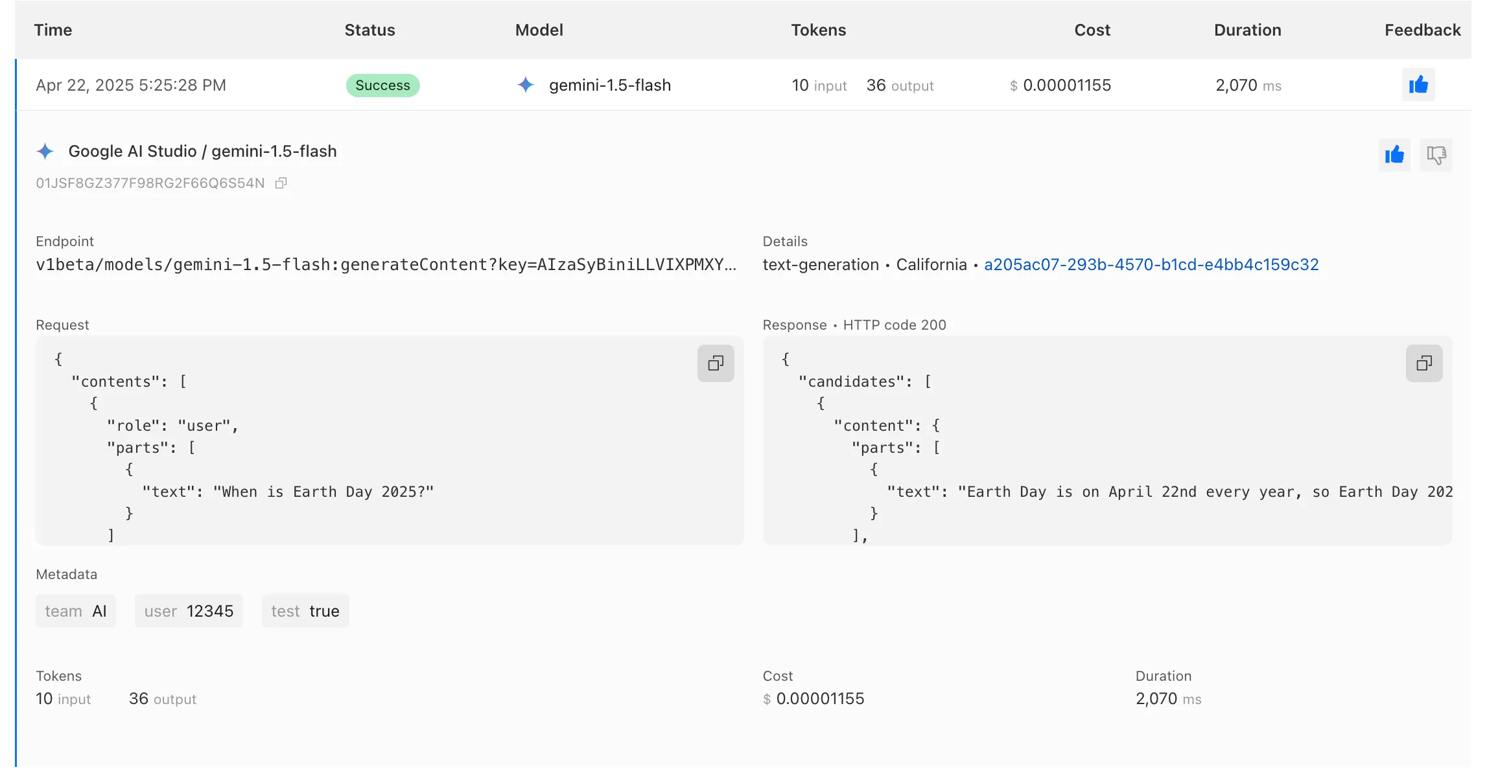
Task: Click the 'text-generation' detail label
Action: (821, 264)
